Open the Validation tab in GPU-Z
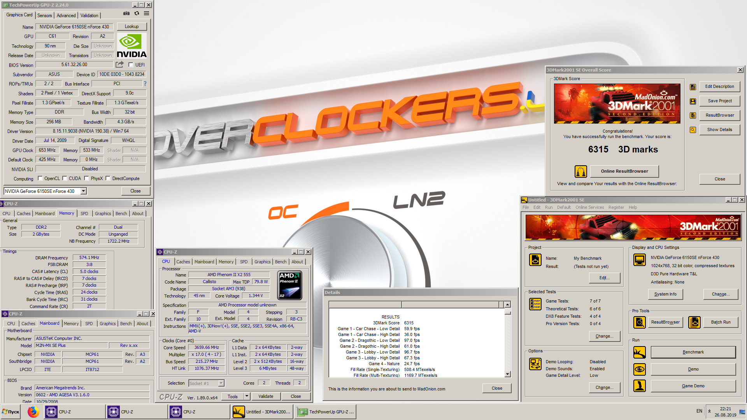This screenshot has width=747, height=420. [x=89, y=16]
